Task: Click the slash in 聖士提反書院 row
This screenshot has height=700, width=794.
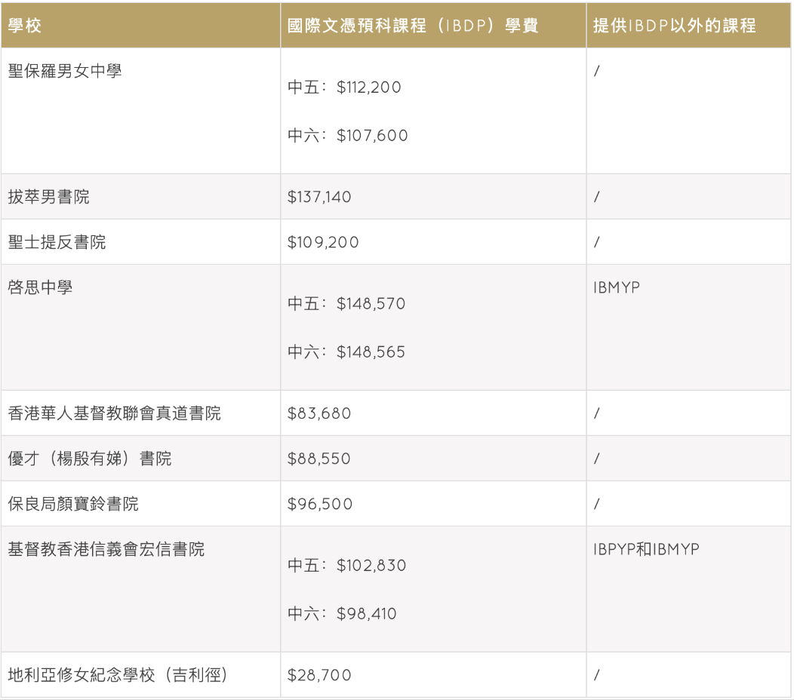Action: 597,242
